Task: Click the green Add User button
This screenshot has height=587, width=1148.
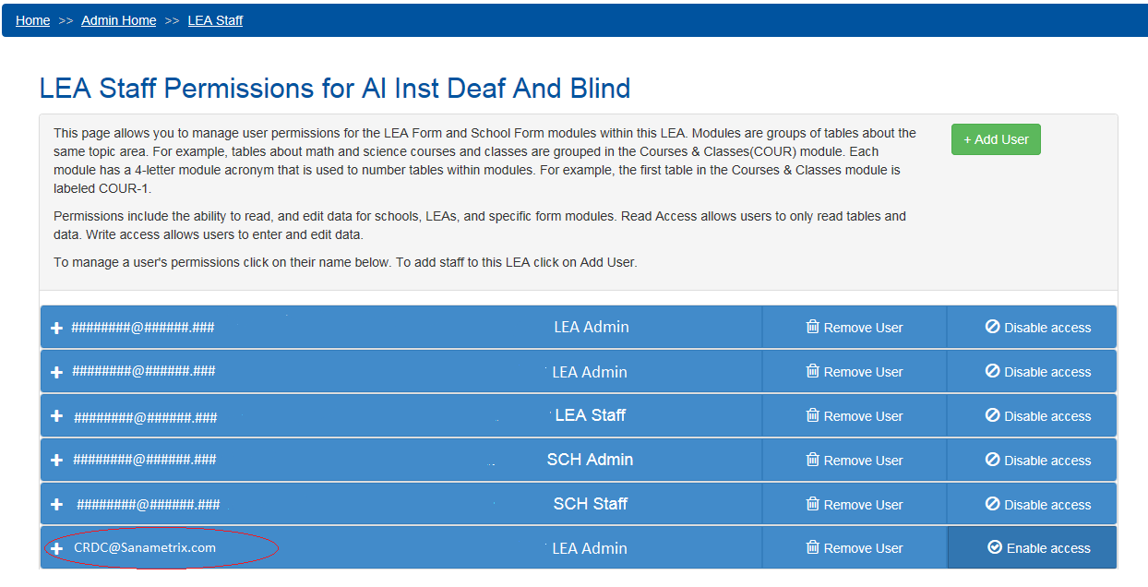Action: coord(996,139)
